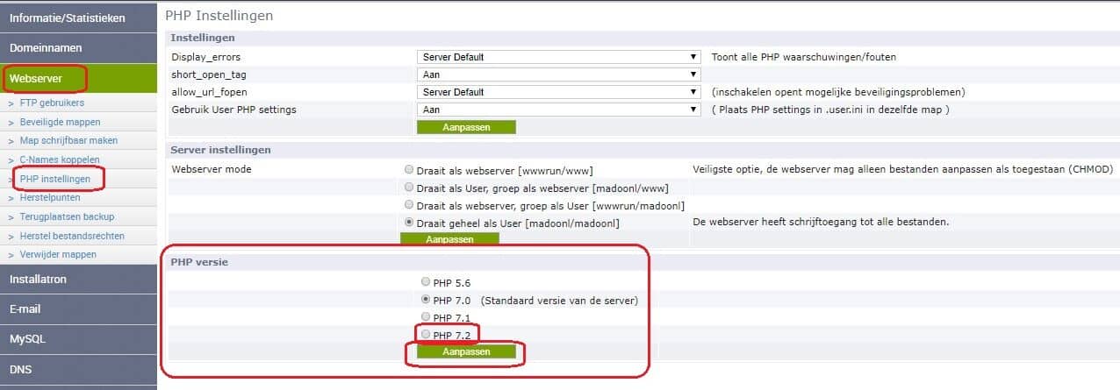
Task: Click 'Toont alle PHP waarschuwingen/fouten' text
Action: 804,57
